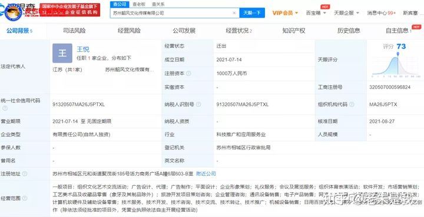This screenshot has width=424, height=217.
Task: Click 营业期限 value 2021-07-14 至 无固定期限
Action: (x=82, y=122)
